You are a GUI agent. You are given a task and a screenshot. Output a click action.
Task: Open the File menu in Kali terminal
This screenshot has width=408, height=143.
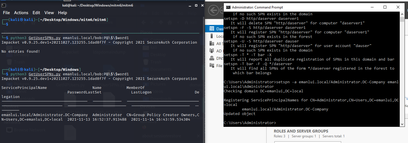6,13
